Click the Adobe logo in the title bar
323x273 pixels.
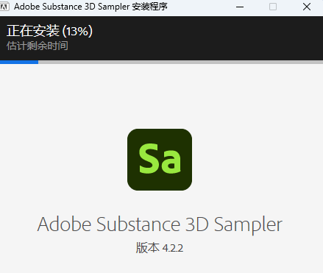4,7
